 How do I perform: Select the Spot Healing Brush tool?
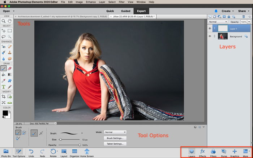[10, 47]
